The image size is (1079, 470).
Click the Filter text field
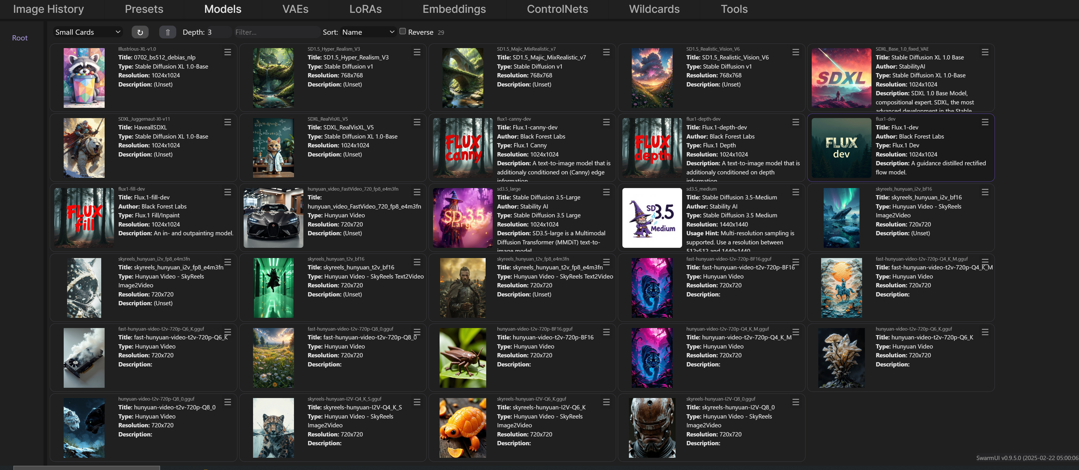pyautogui.click(x=276, y=32)
